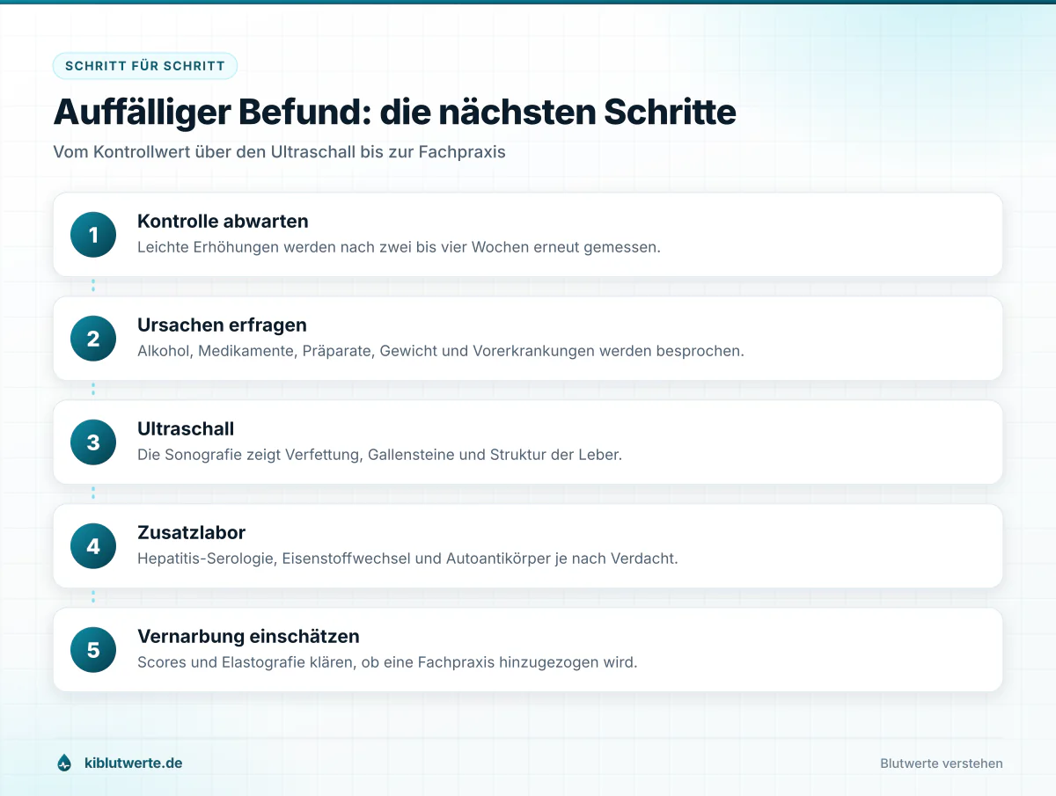Click the main title 'Auffälliger Befund: die nächsten Schritte'
The height and width of the screenshot is (796, 1056).
point(394,113)
